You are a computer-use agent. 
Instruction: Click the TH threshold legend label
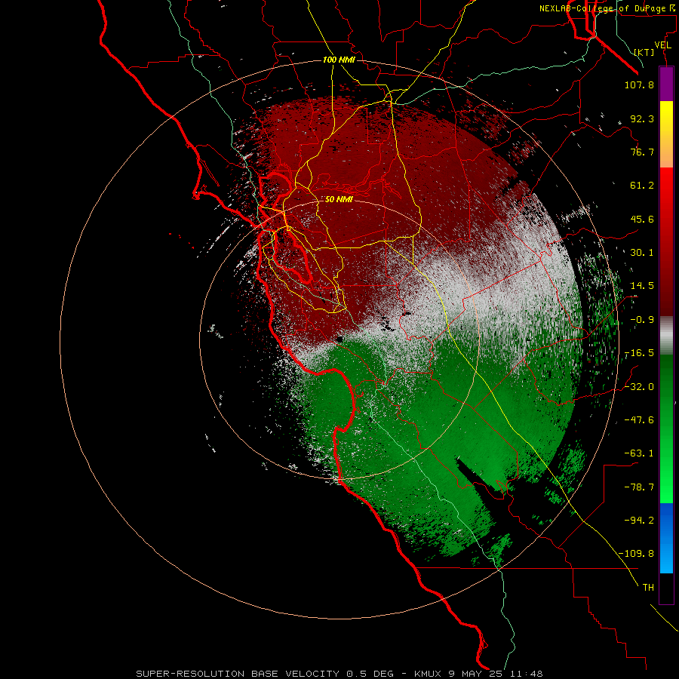648,588
